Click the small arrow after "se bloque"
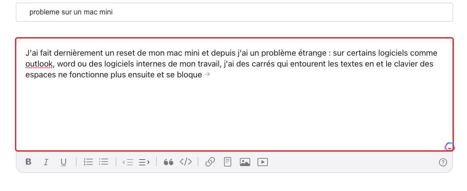The image size is (467, 191). (207, 75)
